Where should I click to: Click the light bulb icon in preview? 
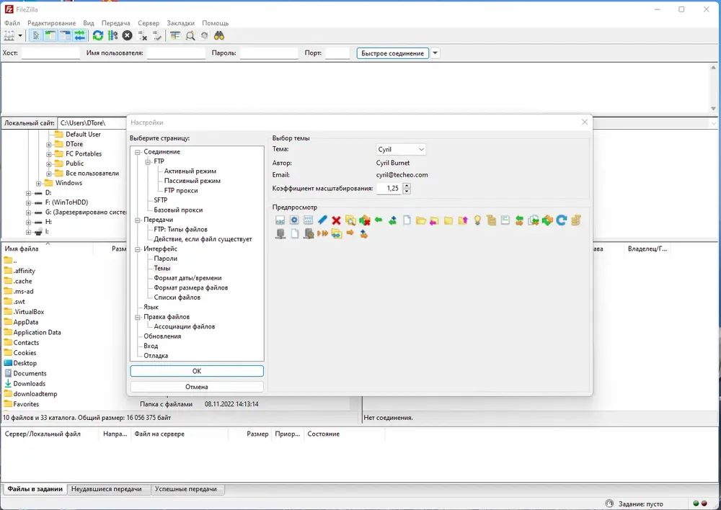click(x=477, y=220)
